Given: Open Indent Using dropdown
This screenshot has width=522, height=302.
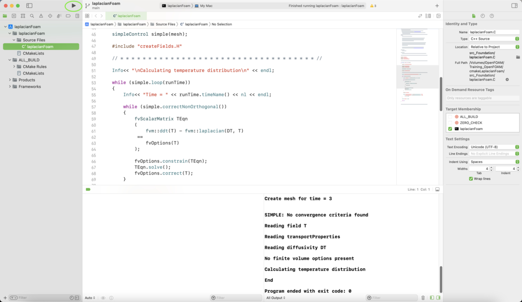Looking at the screenshot, I should coord(494,162).
